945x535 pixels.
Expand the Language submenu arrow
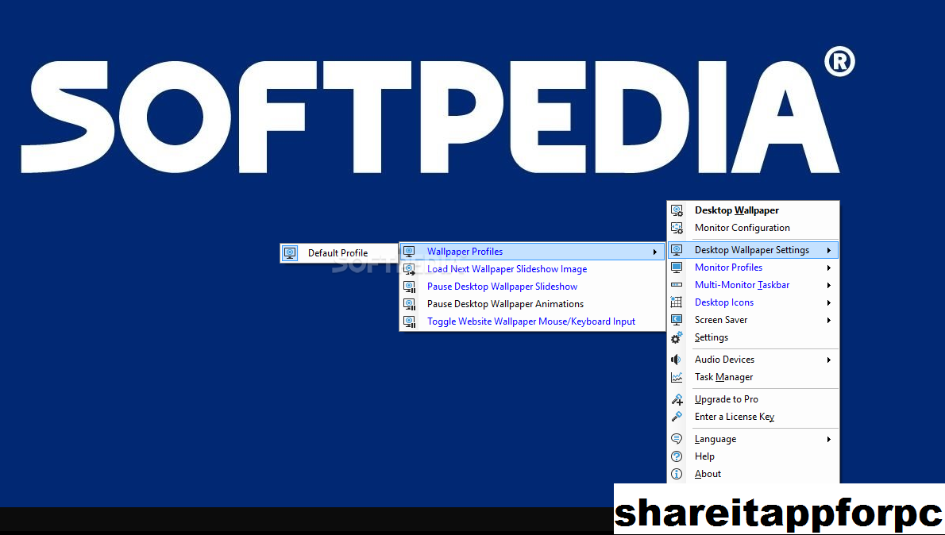(x=828, y=439)
